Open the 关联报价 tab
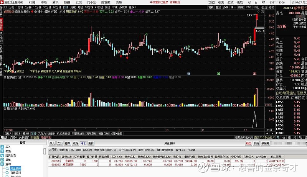 (24, 138)
